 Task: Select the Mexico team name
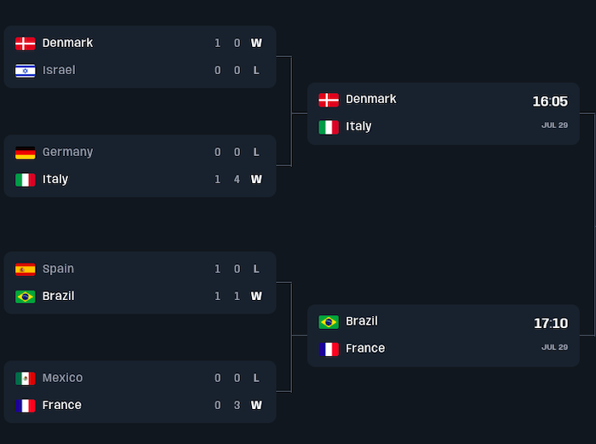point(62,378)
